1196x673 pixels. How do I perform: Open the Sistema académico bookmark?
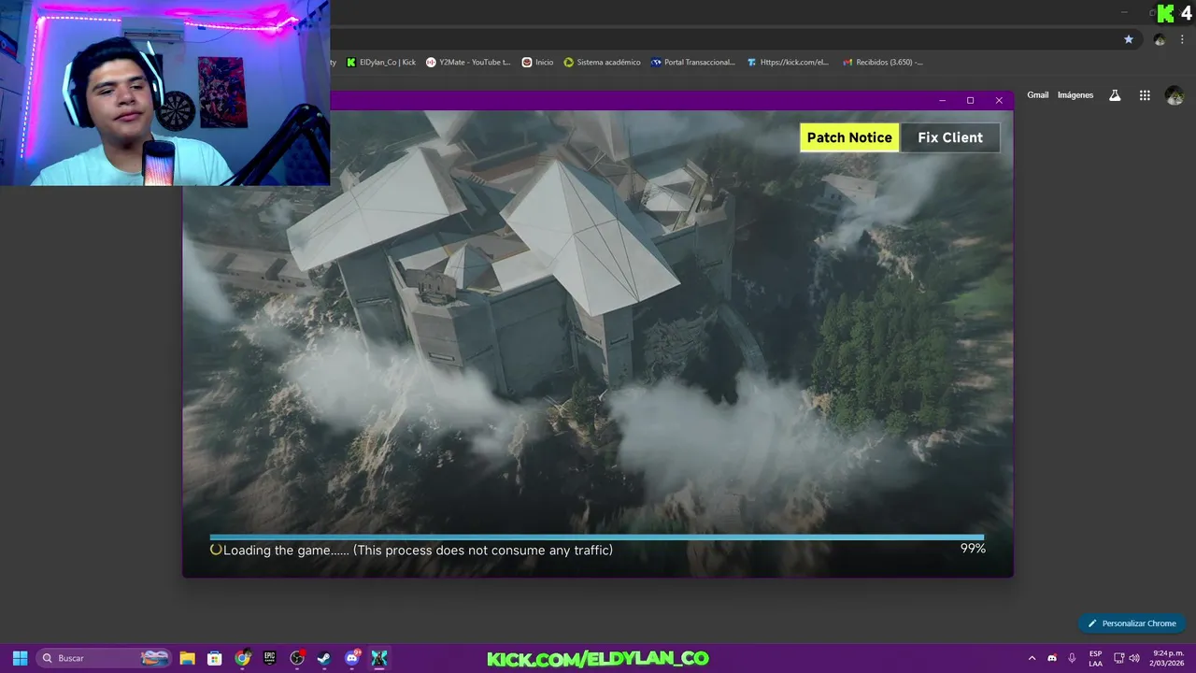[x=602, y=63]
